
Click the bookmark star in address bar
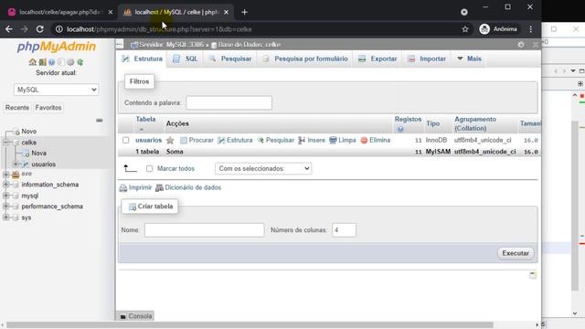click(x=465, y=29)
